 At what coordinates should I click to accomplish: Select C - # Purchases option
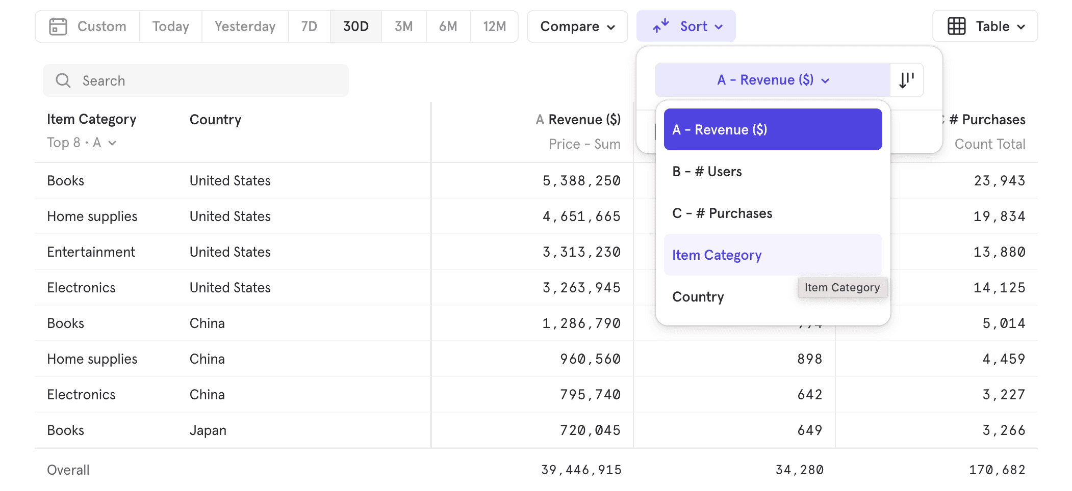pyautogui.click(x=773, y=213)
